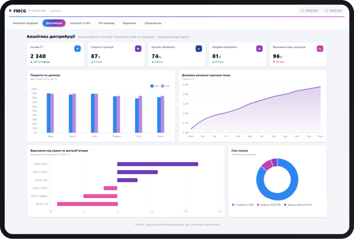
Task: Click the pink donut segment Дефіцит
Action: pos(267,165)
